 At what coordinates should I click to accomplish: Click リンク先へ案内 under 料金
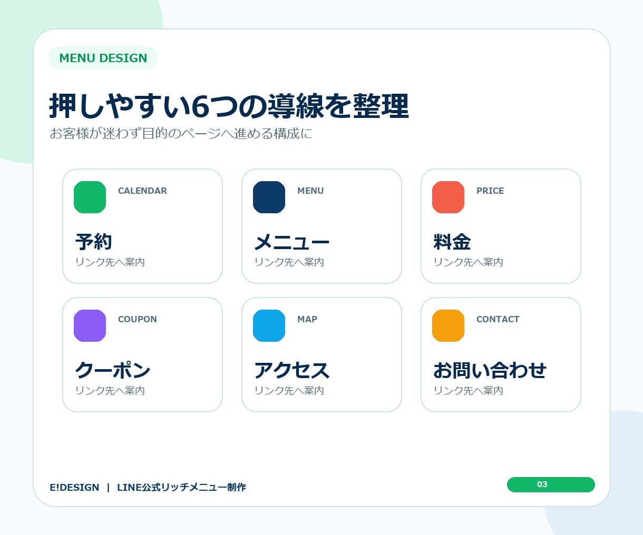[x=469, y=262]
